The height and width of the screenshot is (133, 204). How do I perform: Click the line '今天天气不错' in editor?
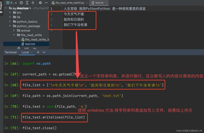[x=74, y=14]
